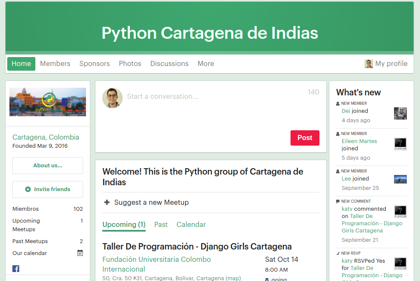Viewport: 420px width, 281px height.
Task: Click the September 25 timestamp
Action: coord(360,188)
